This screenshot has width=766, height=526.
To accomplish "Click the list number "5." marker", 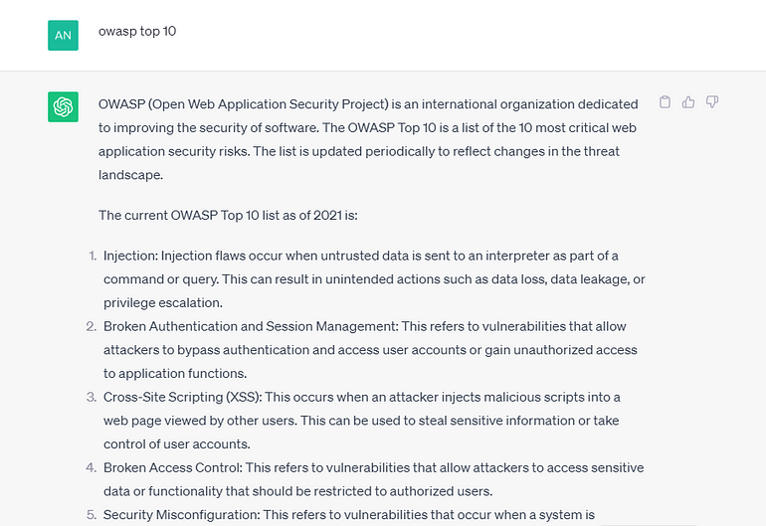I will [91, 515].
